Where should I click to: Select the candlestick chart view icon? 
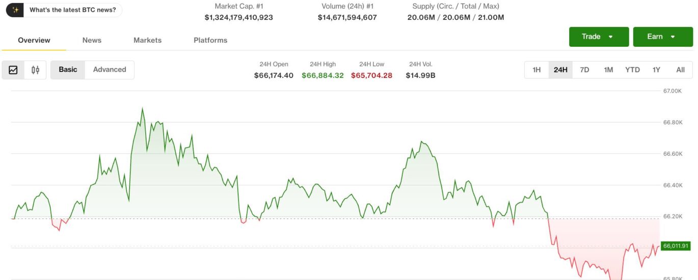(x=35, y=70)
